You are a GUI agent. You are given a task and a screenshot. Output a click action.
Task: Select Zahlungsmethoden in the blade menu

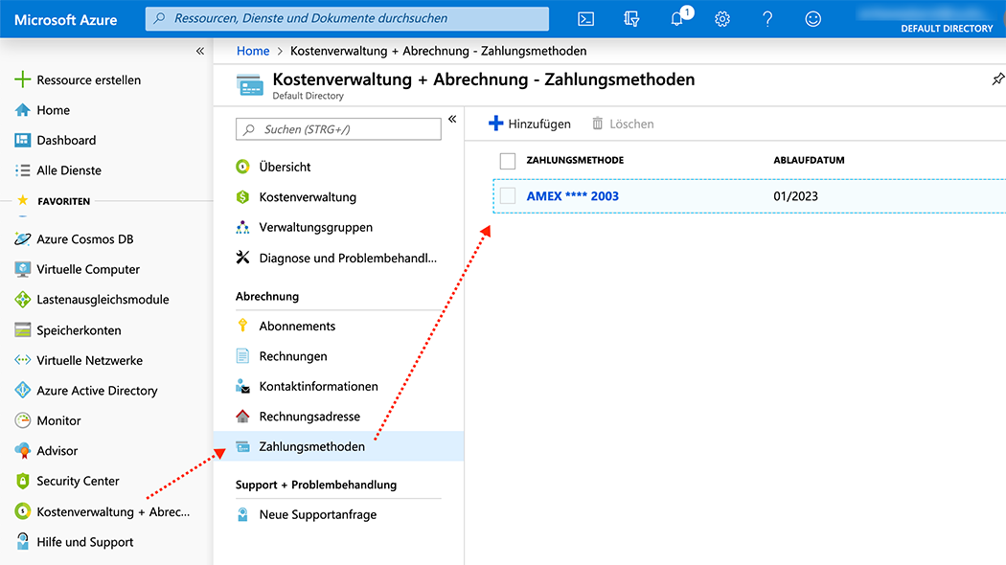point(338,446)
